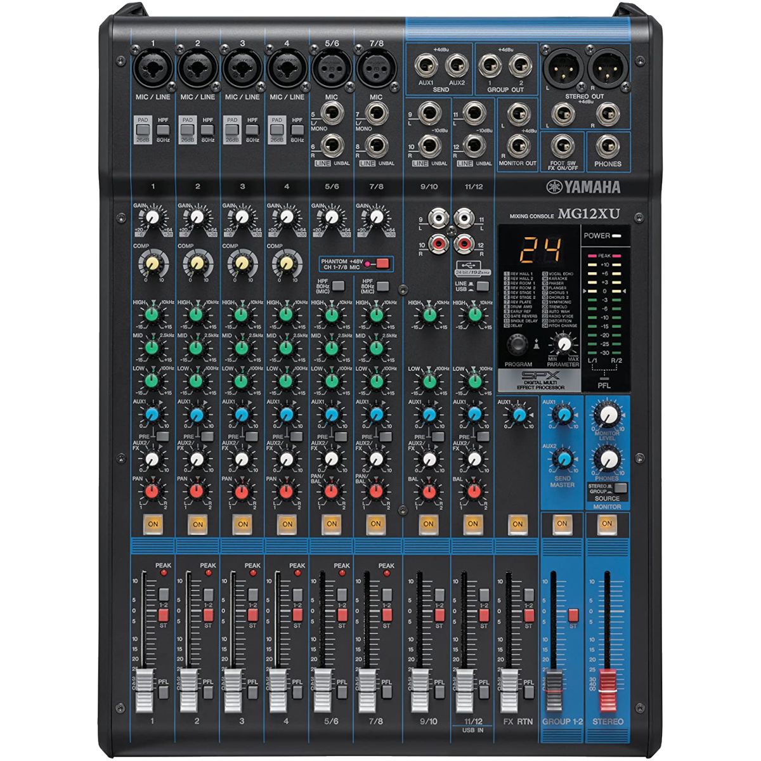Click the red STEREO master fader
This screenshot has width=761, height=761.
608,690
